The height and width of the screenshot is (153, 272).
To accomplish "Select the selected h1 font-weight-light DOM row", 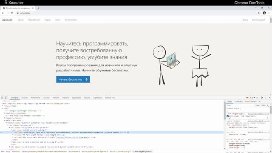I will click(x=112, y=132).
